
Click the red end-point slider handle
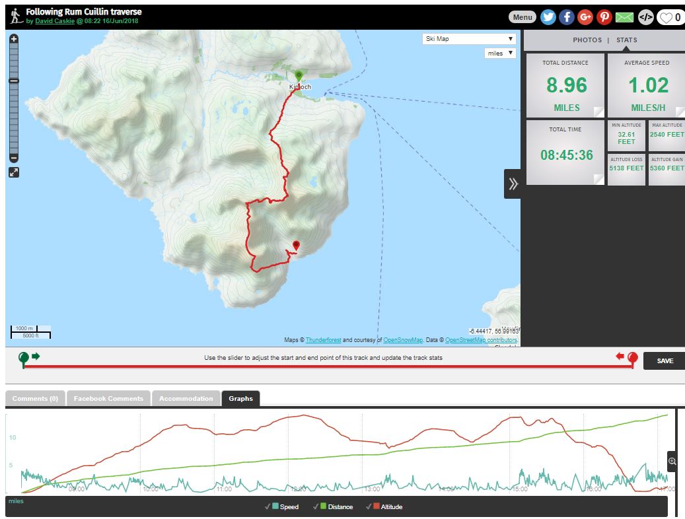632,359
